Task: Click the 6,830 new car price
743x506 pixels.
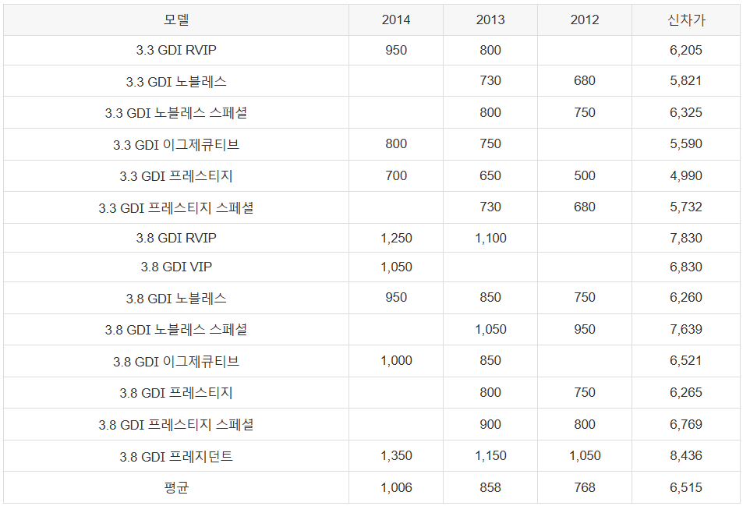Action: pos(685,267)
